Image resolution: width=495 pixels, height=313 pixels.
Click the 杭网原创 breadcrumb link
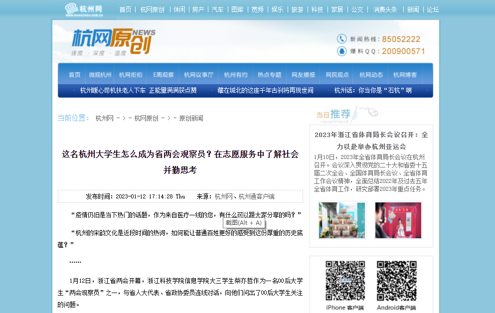(x=146, y=118)
